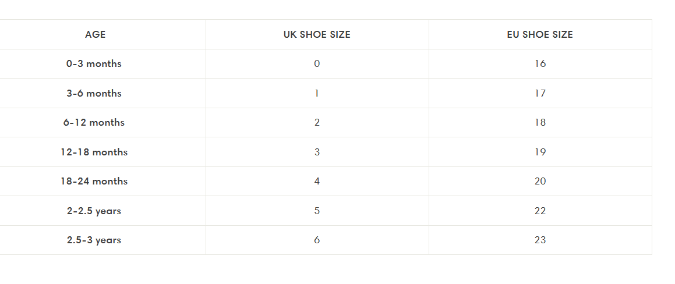Viewport: 675px width, 284px height.
Task: Select EU shoe size 23 cell
Action: click(540, 240)
